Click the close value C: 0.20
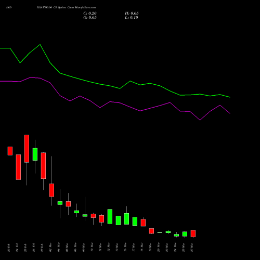The height and width of the screenshot is (260, 260). point(90,14)
